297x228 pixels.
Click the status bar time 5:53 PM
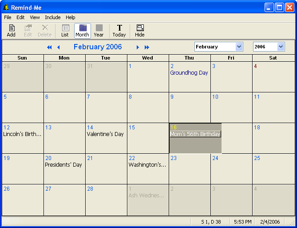(x=243, y=222)
